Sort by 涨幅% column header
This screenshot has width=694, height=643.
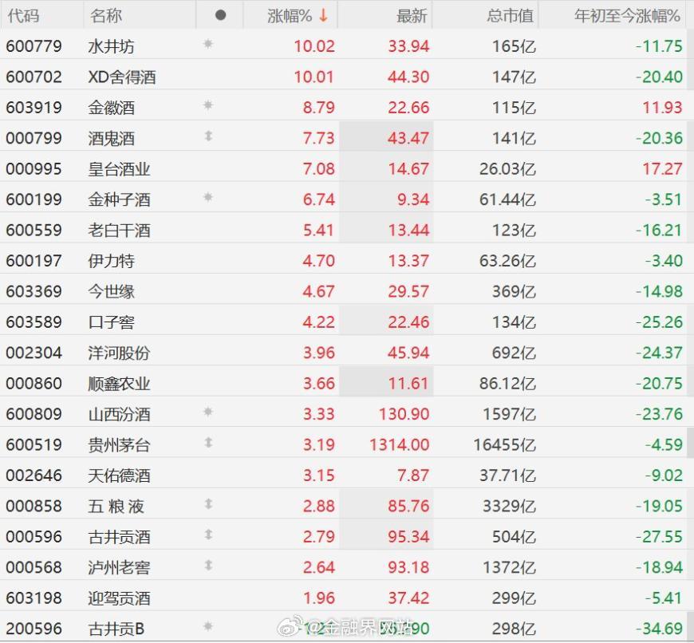(x=290, y=16)
